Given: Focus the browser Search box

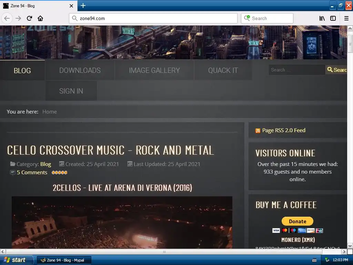Looking at the screenshot, I should coord(267,18).
